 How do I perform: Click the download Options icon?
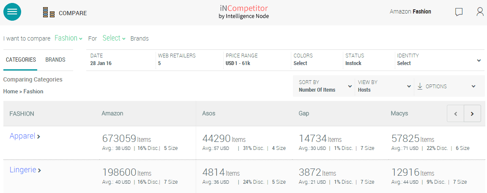[x=420, y=86]
